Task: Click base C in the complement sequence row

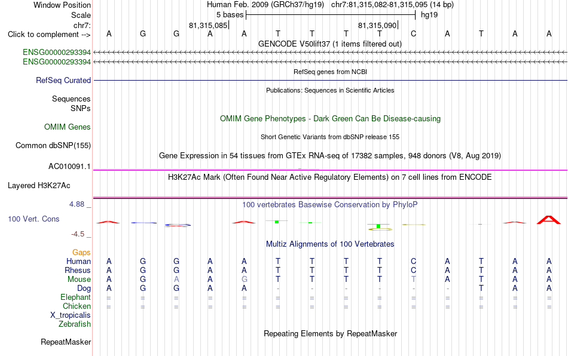Action: tap(413, 33)
